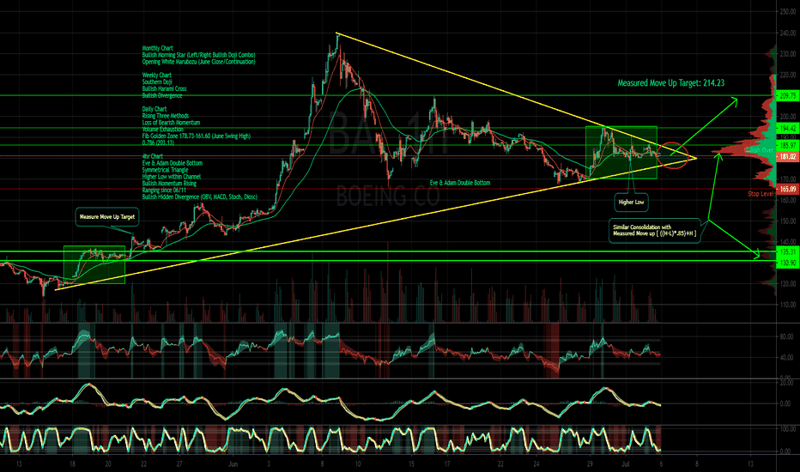The width and height of the screenshot is (800, 472).
Task: Click the red 181.02 current price label
Action: [x=787, y=157]
